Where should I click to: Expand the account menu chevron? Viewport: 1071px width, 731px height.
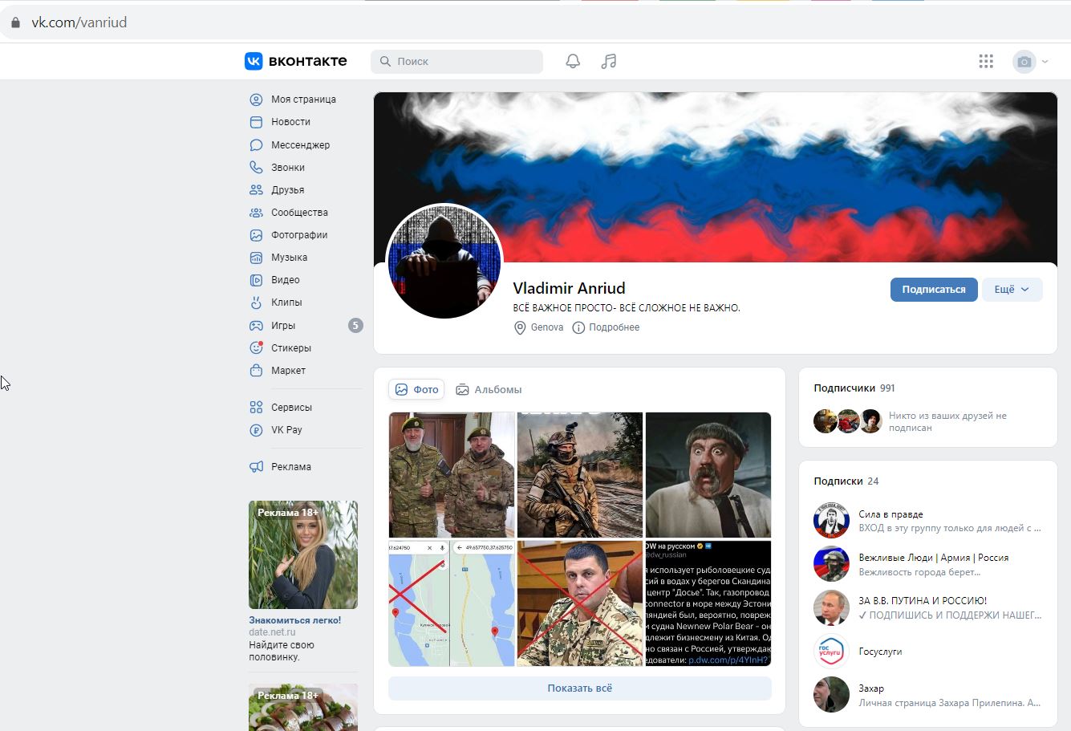(x=1045, y=62)
